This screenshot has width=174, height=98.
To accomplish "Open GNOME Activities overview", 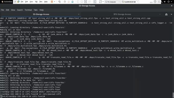I will coord(7,2).
